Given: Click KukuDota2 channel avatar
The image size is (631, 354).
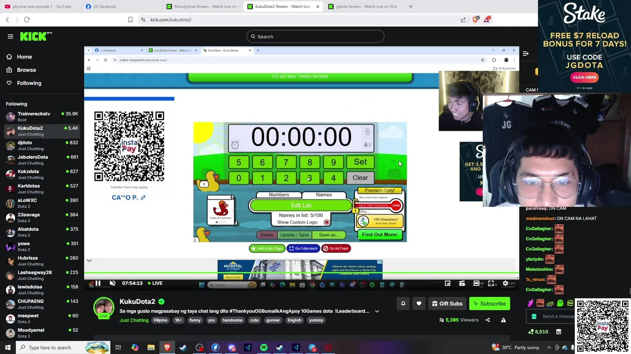Looking at the screenshot, I should [x=104, y=308].
